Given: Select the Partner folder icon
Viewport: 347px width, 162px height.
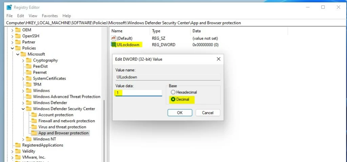Looking at the screenshot, I should [x=18, y=42].
